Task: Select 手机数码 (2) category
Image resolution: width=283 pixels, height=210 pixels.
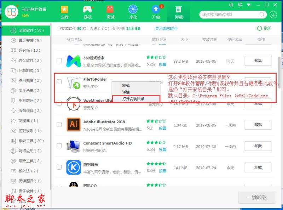Action: pyautogui.click(x=26, y=101)
